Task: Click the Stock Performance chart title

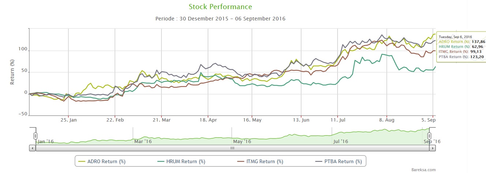Action: click(220, 7)
